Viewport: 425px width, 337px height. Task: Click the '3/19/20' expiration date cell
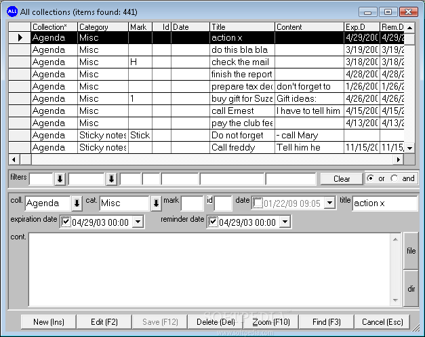(362, 50)
